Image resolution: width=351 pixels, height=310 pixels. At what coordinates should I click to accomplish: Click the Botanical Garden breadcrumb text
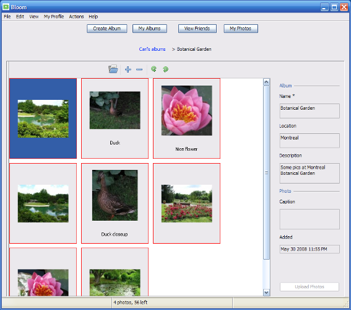click(194, 49)
